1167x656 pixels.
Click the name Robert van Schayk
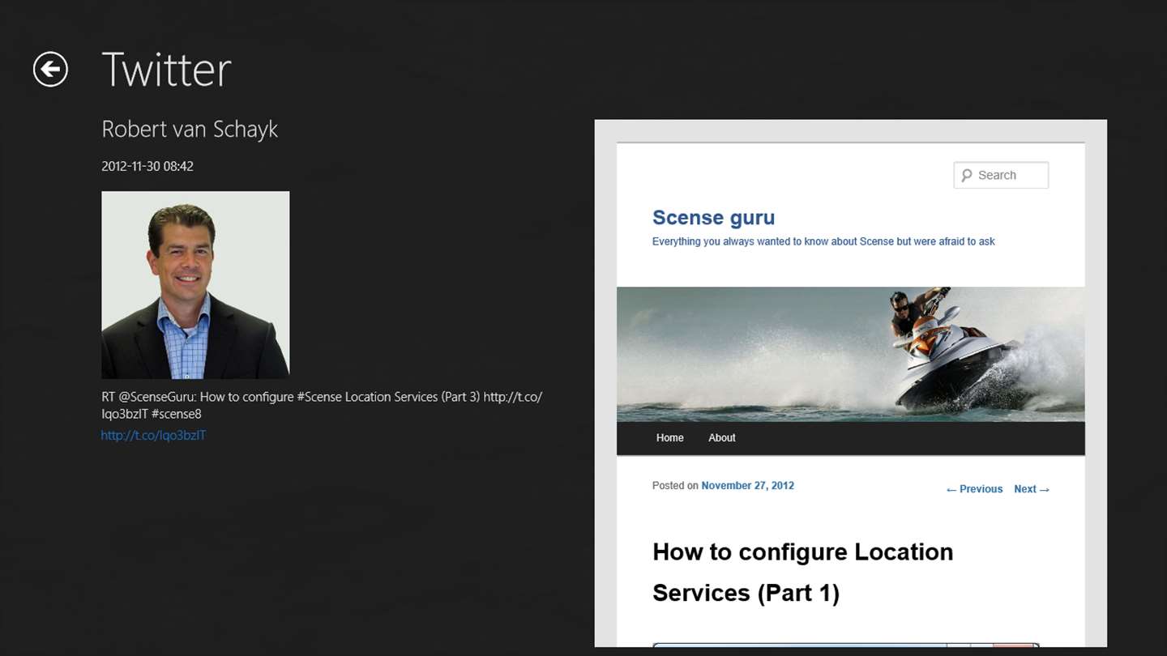pos(190,129)
